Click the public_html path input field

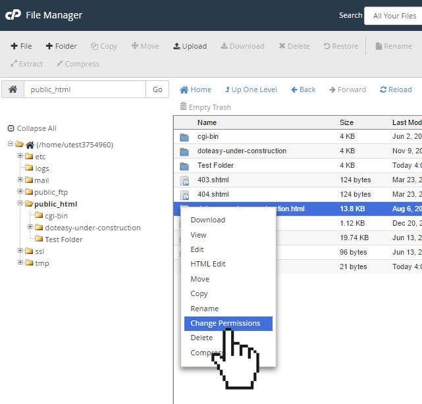coord(84,89)
